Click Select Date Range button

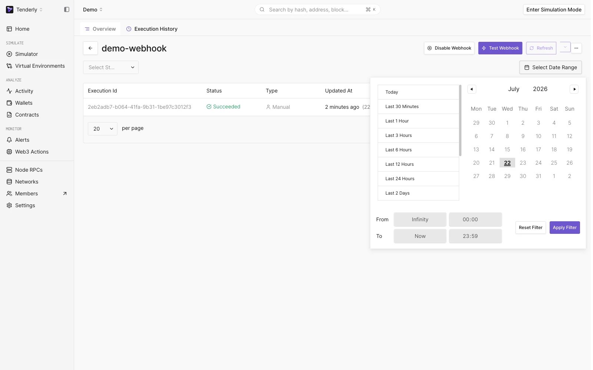(x=550, y=67)
